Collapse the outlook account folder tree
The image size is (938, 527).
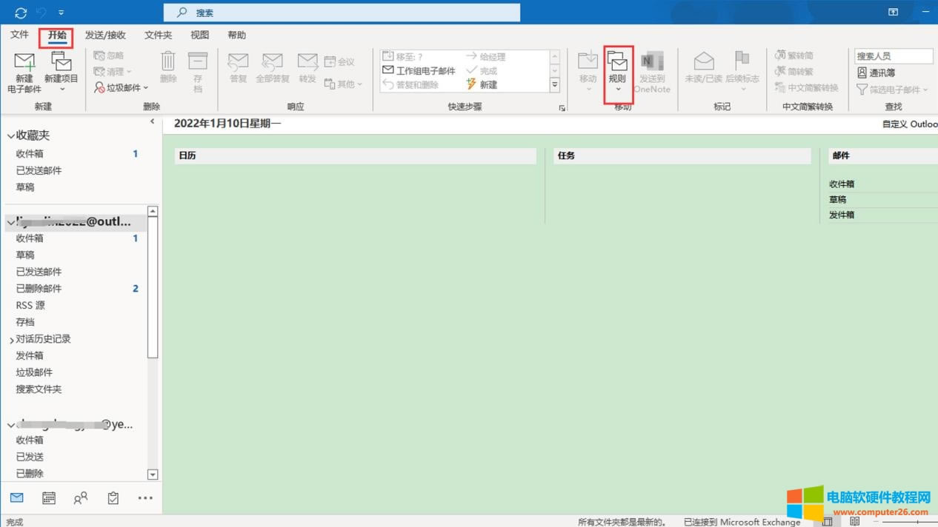point(11,222)
